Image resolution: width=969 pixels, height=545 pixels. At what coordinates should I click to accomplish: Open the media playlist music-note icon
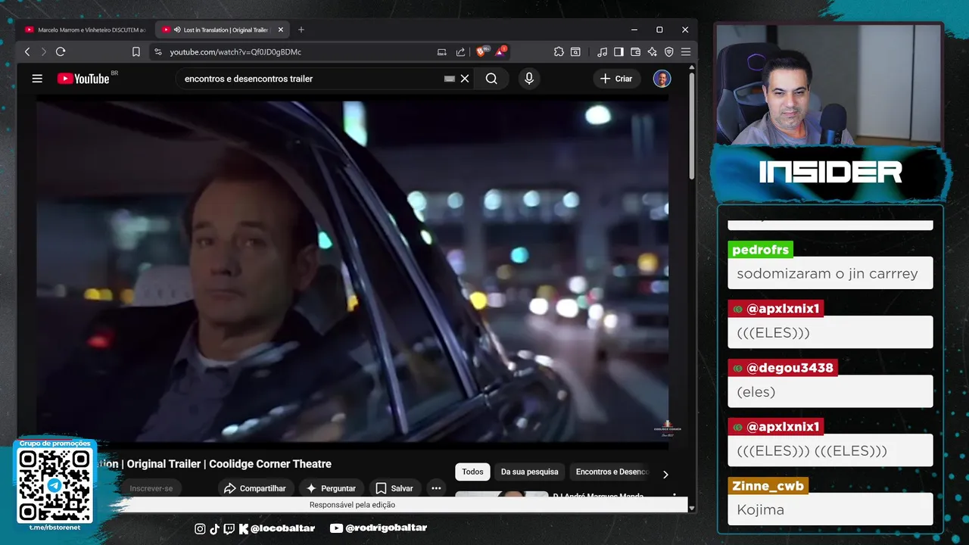602,51
